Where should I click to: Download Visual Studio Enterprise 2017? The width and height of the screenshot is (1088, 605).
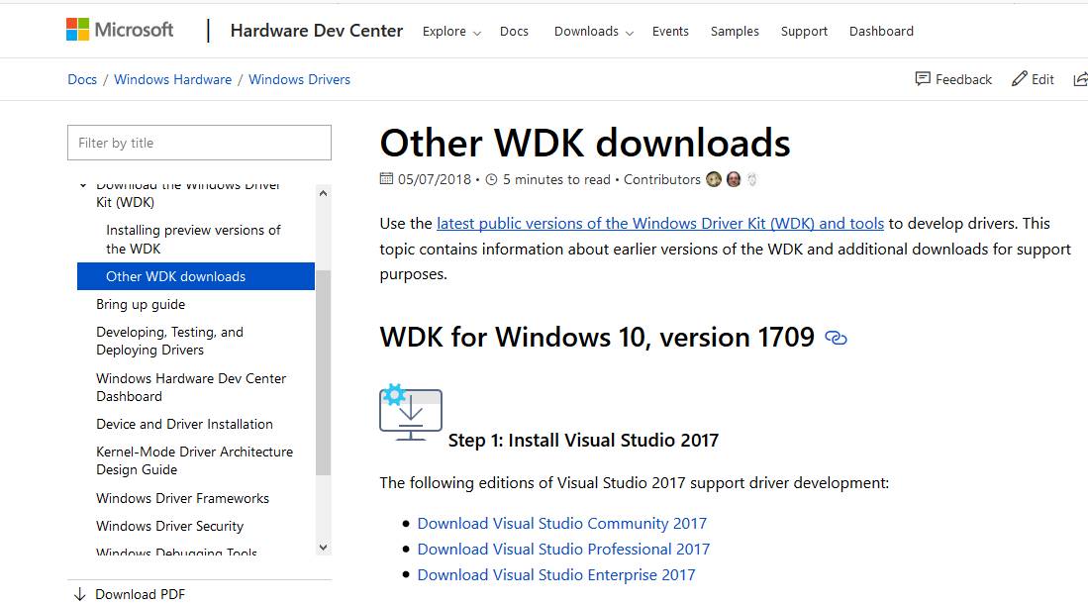(x=555, y=574)
